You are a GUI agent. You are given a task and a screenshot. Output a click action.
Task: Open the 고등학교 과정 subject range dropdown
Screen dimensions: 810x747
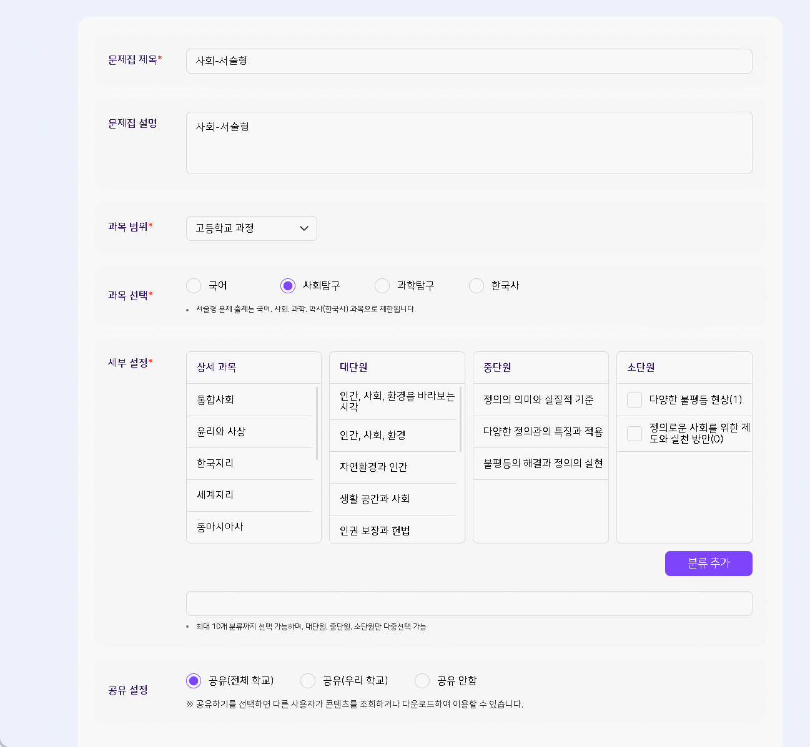point(251,228)
